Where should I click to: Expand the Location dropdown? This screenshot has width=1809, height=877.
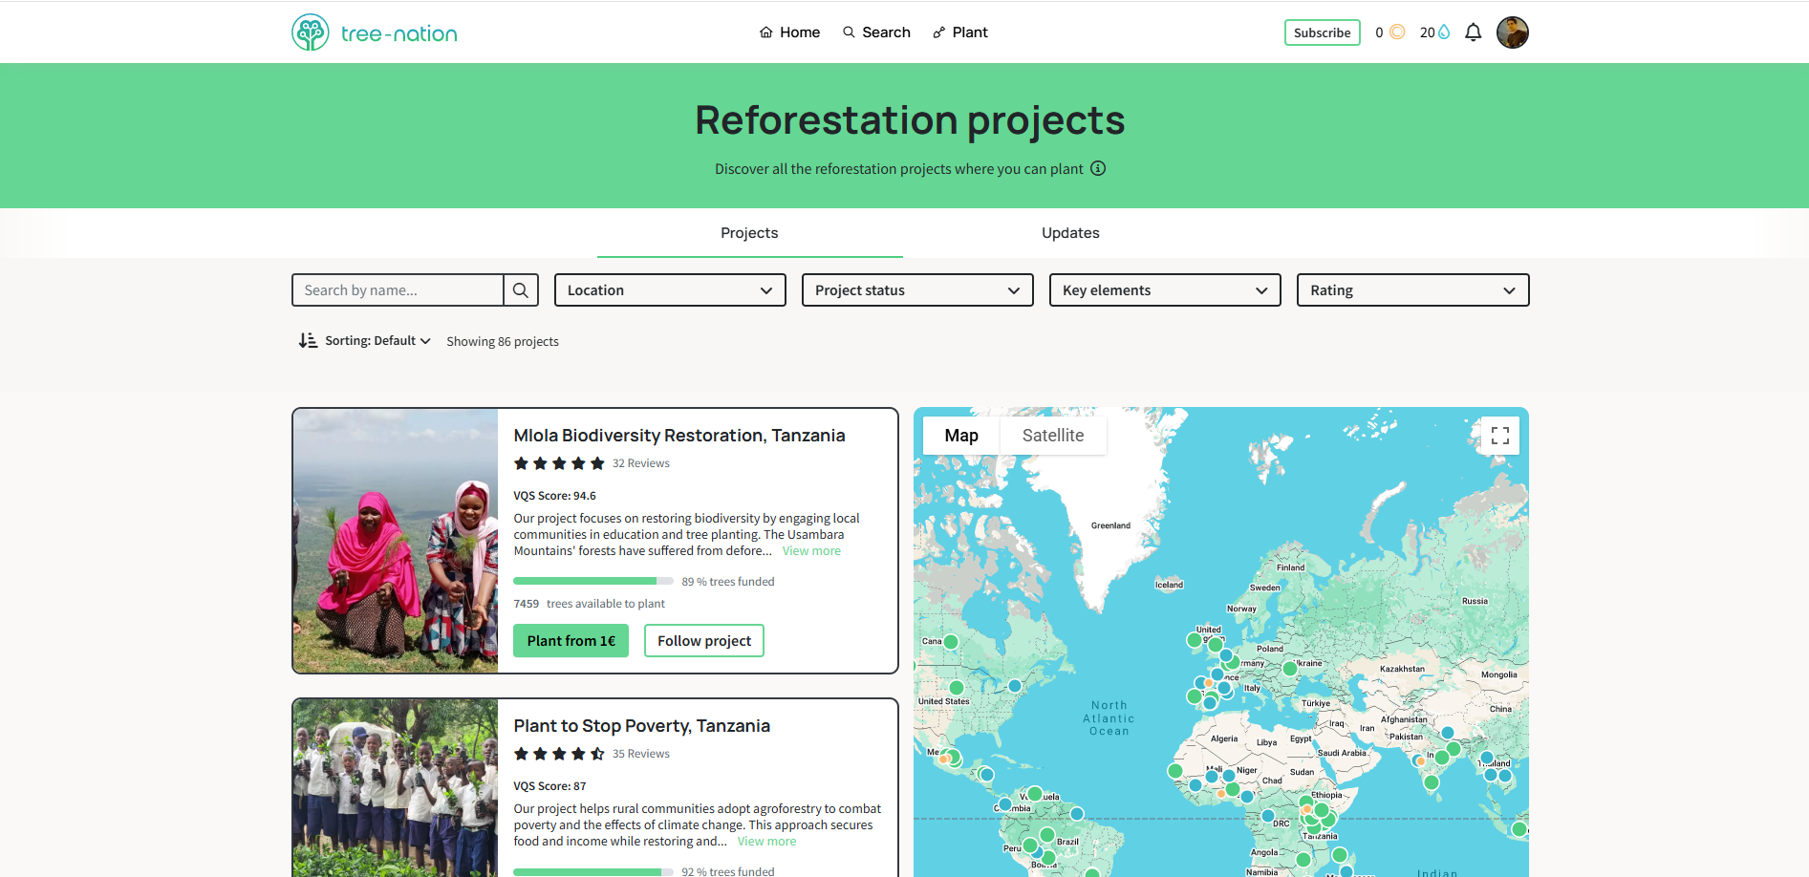[670, 290]
